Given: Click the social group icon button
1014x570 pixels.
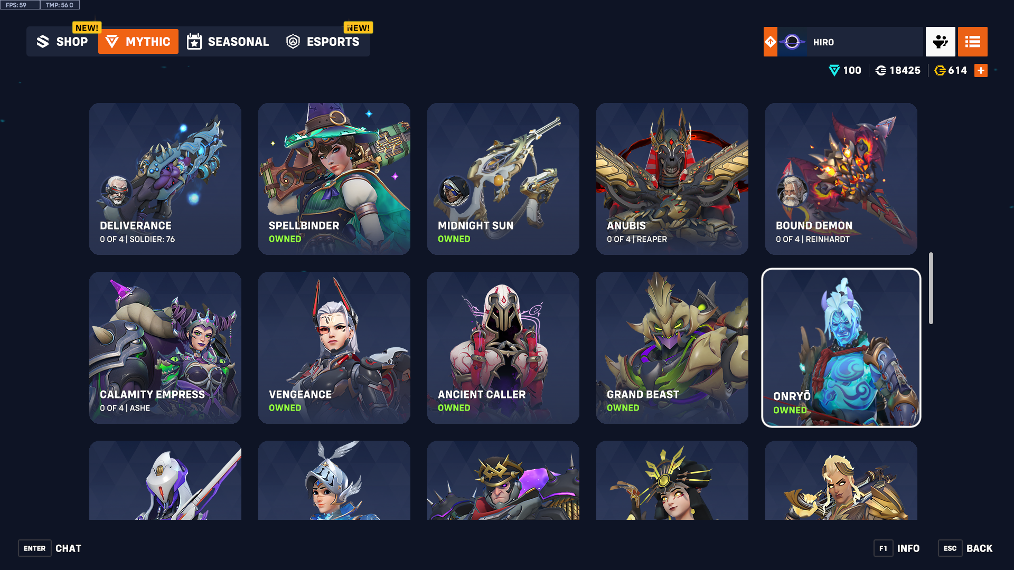Looking at the screenshot, I should coord(940,42).
